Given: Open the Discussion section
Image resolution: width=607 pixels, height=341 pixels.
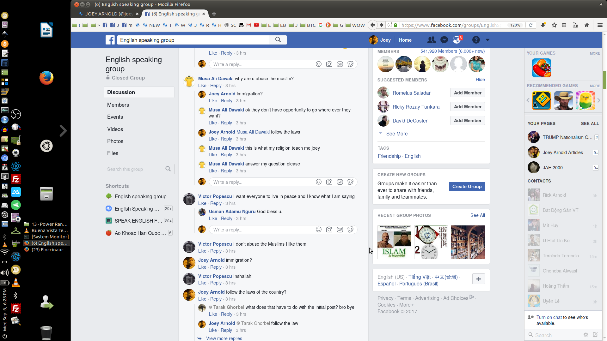Looking at the screenshot, I should click(139, 92).
